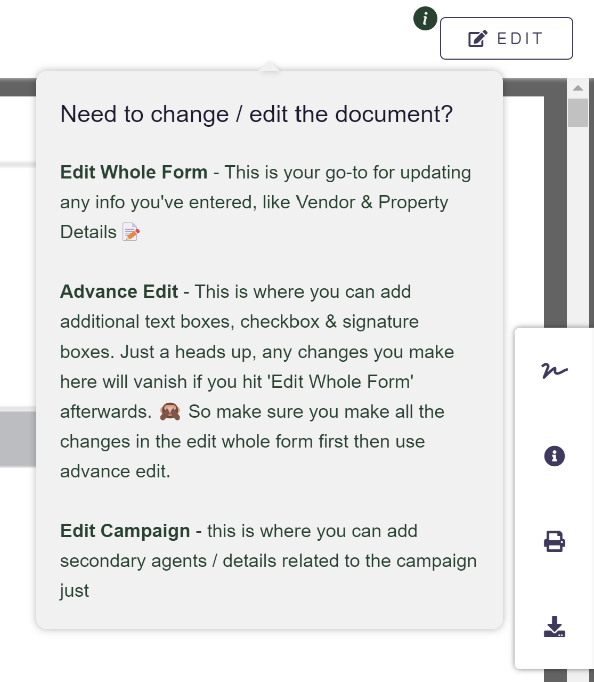Click the green info icon beside EDIT

(x=425, y=19)
